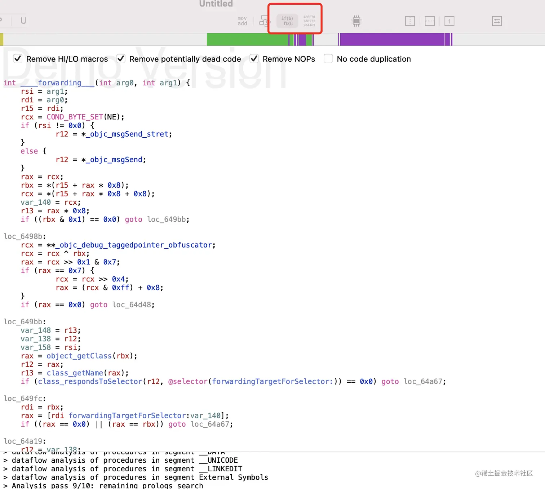Click rcx = rcx ^ rbx line
Screen dimensions: 545x489
[55, 254]
